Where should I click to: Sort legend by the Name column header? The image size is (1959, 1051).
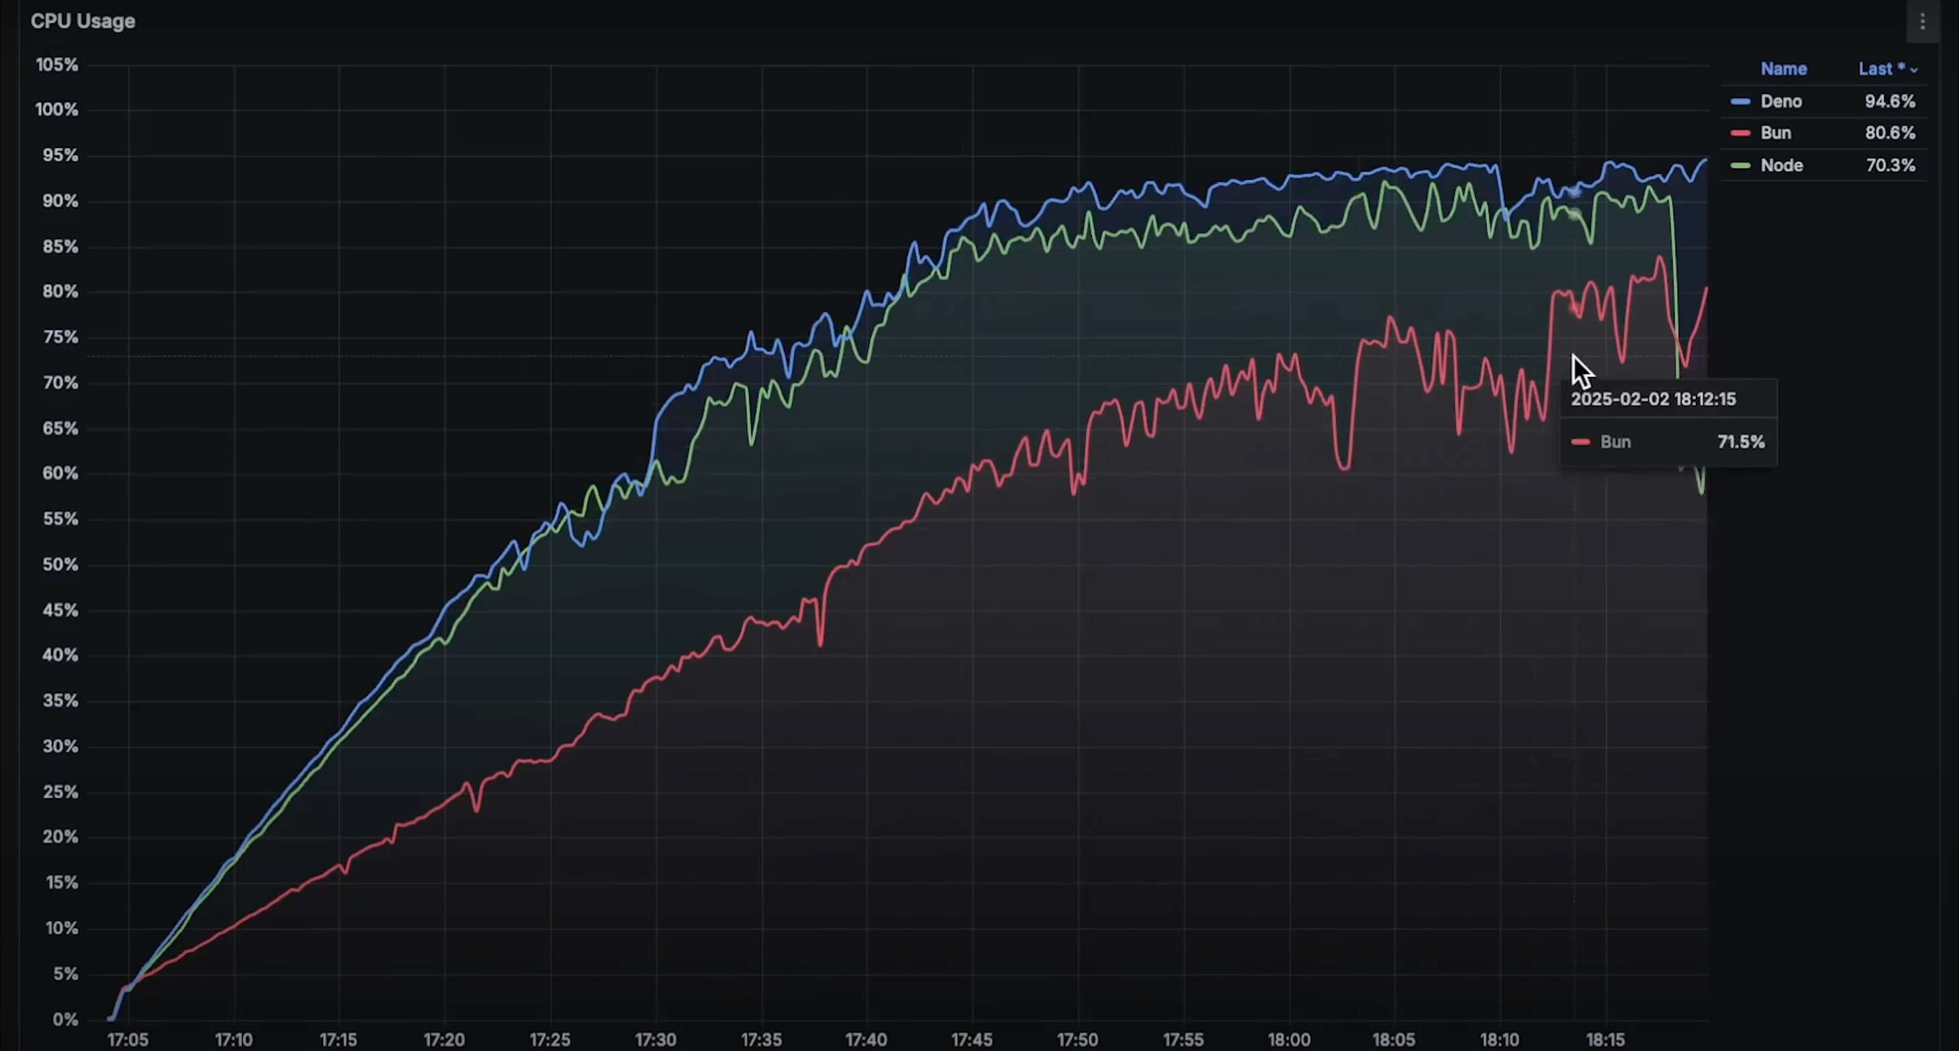click(1783, 70)
